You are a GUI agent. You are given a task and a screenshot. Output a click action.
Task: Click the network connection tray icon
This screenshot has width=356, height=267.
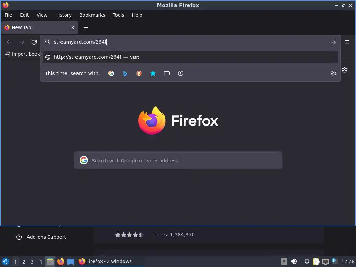tap(325, 261)
